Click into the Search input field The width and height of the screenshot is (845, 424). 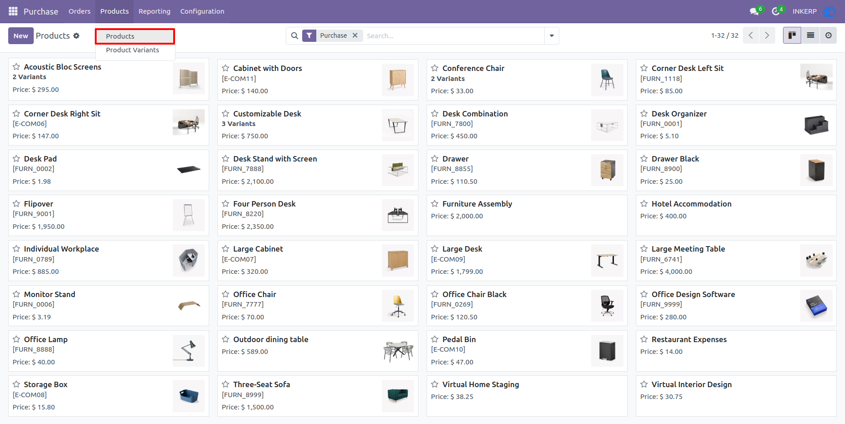(453, 35)
